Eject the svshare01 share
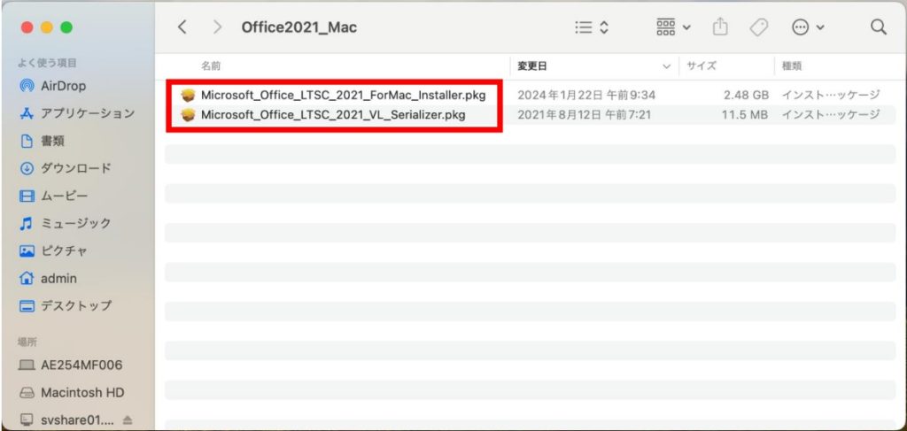Screen dimensions: 907x431 (128, 420)
